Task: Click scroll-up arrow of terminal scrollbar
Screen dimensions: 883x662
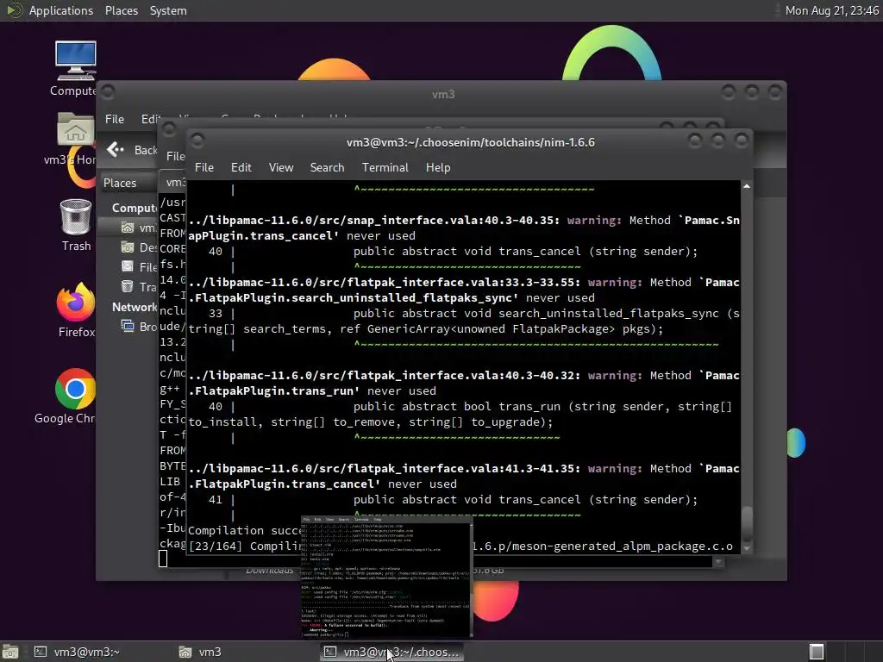Action: point(747,186)
